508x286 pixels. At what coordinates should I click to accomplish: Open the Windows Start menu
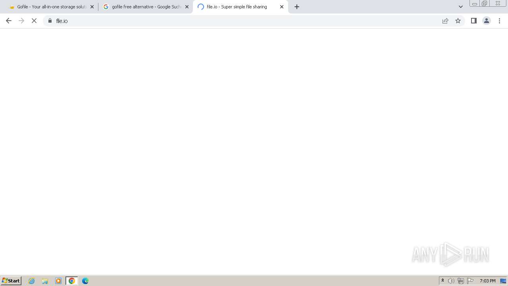(x=11, y=281)
